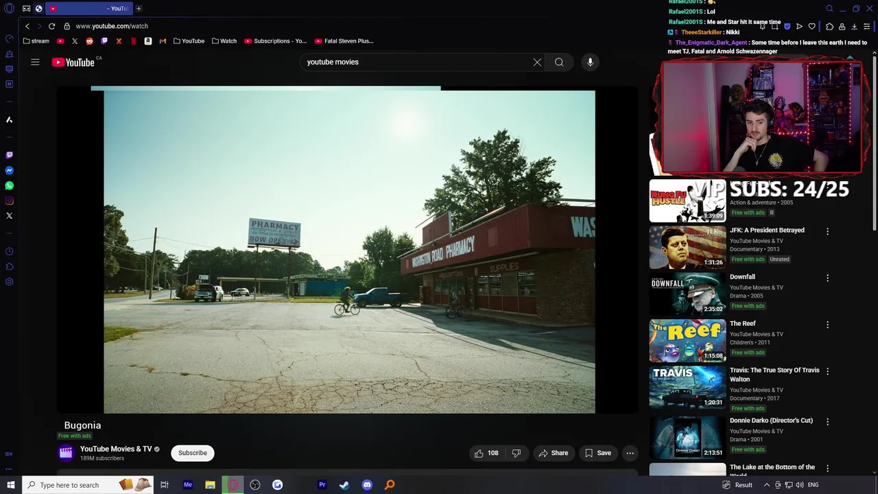Viewport: 878px width, 494px height.
Task: Open extensions puzzle icon in toolbar
Action: click(829, 26)
